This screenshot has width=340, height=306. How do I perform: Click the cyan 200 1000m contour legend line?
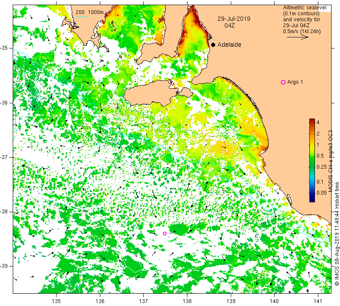[82, 17]
